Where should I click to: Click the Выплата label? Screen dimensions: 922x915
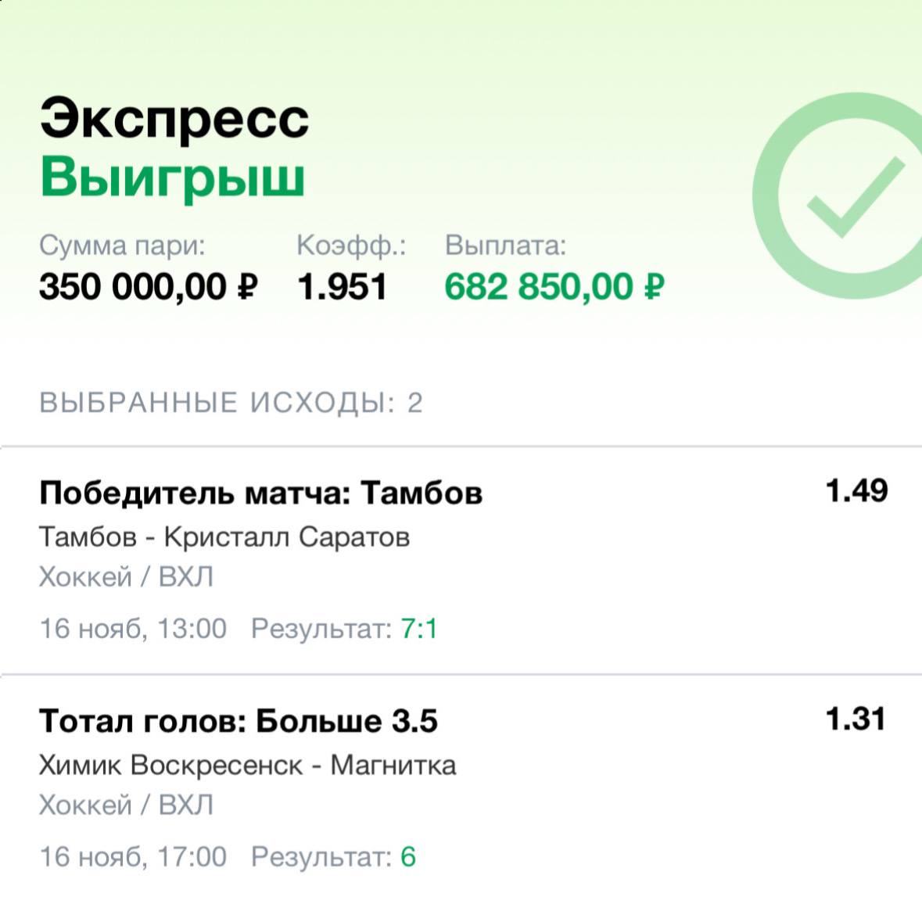[505, 246]
